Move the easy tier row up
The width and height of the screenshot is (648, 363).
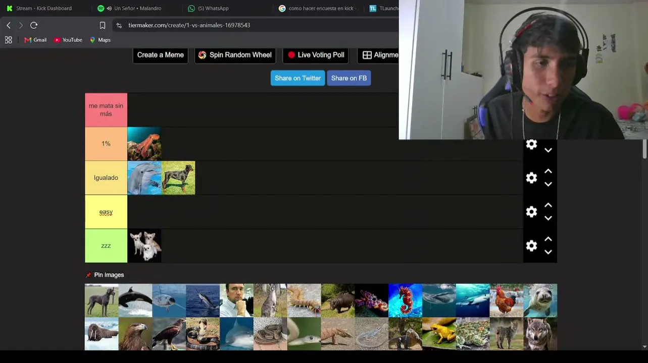[x=548, y=205]
